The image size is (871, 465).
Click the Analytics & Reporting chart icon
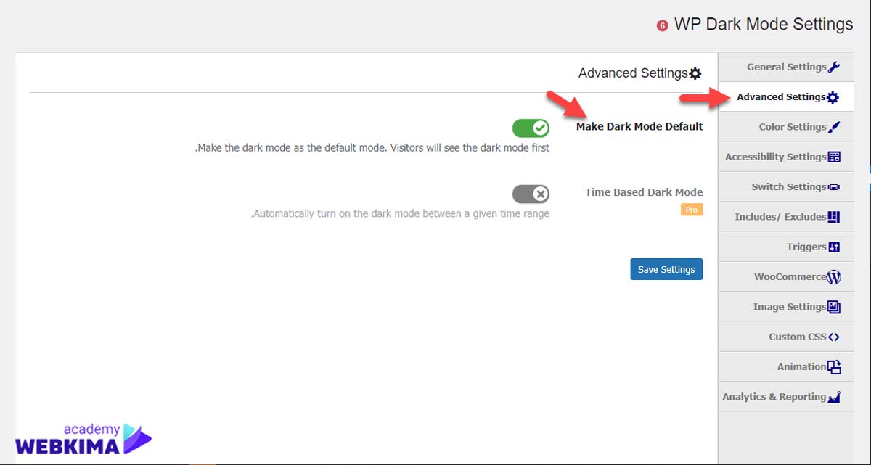click(x=834, y=397)
